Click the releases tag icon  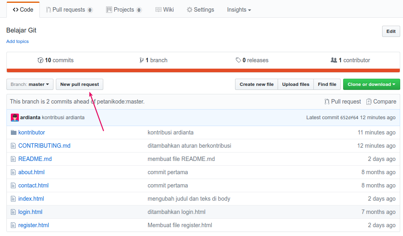point(238,60)
